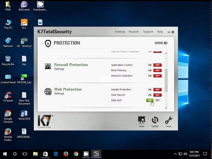The width and height of the screenshot is (212, 159).
Task: Click the Safe Surf label
Action: pyautogui.click(x=116, y=100)
